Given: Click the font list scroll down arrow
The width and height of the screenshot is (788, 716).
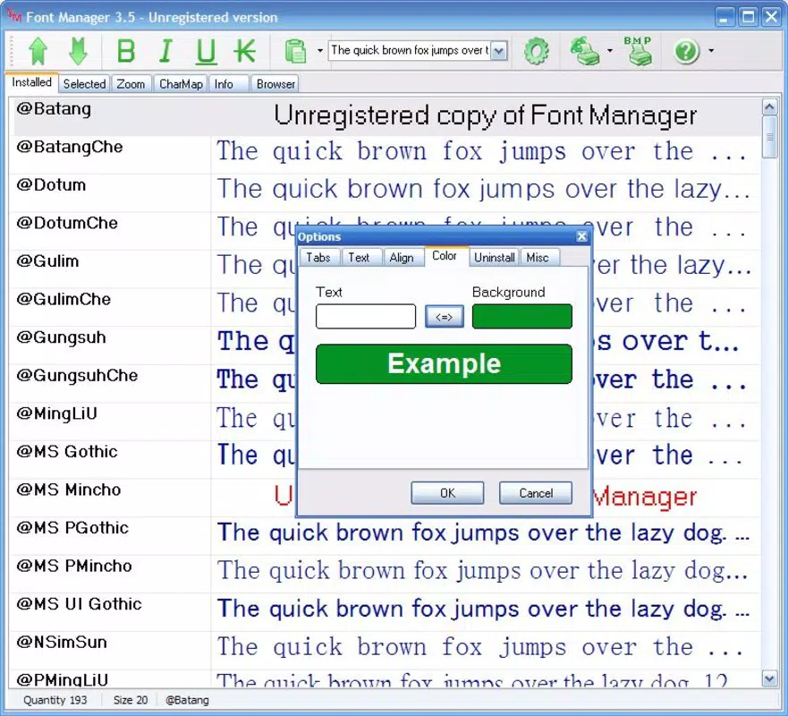Looking at the screenshot, I should (x=769, y=679).
